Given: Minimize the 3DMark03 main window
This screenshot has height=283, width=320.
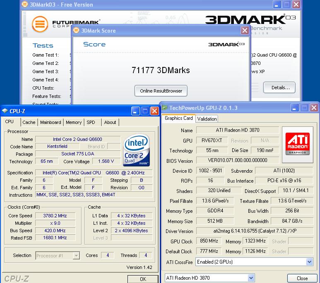Looking at the screenshot, I should [x=277, y=4].
